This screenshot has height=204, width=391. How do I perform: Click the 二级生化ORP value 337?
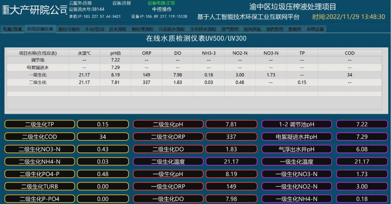coord(231,137)
